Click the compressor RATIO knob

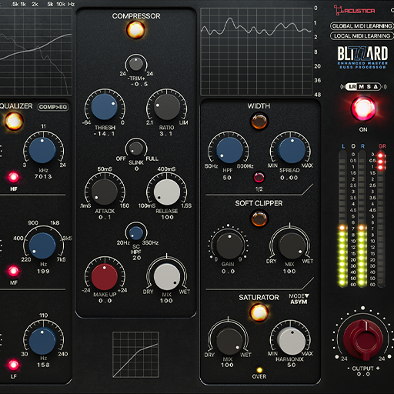(x=167, y=107)
